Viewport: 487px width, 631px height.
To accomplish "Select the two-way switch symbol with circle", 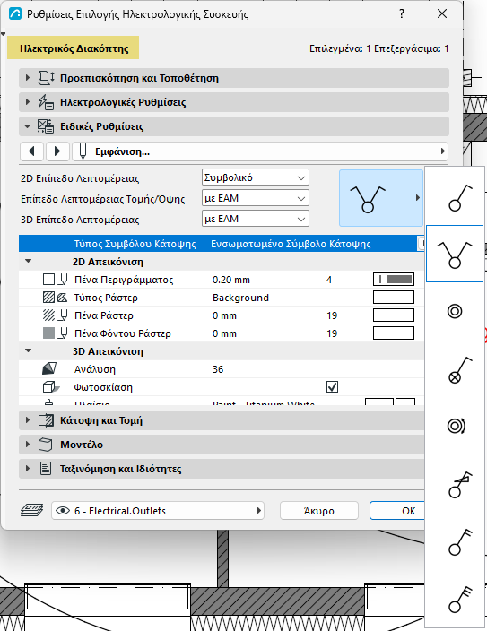I will [x=455, y=254].
